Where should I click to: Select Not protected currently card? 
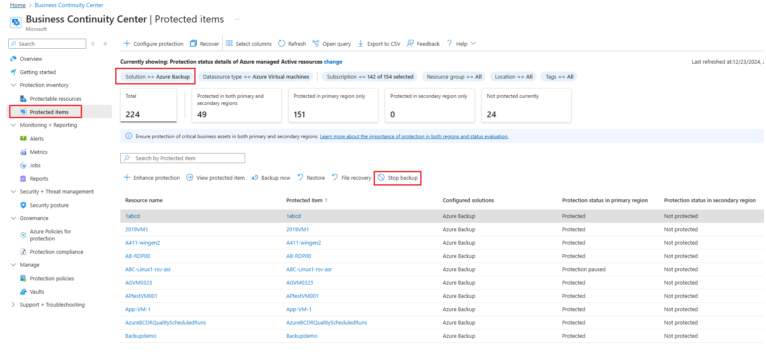pos(526,105)
